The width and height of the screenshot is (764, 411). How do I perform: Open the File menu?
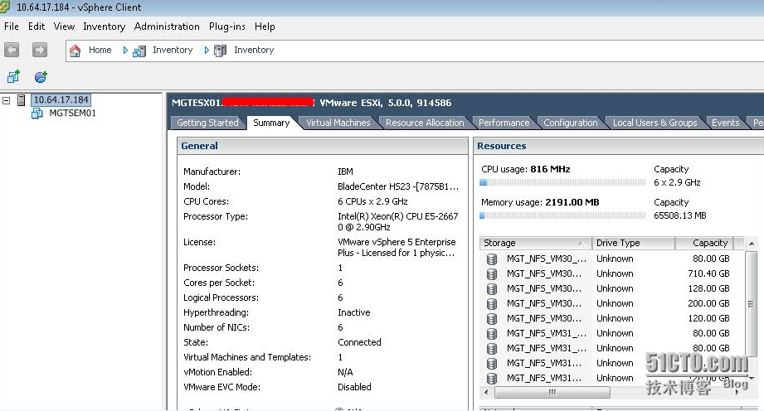(x=12, y=27)
